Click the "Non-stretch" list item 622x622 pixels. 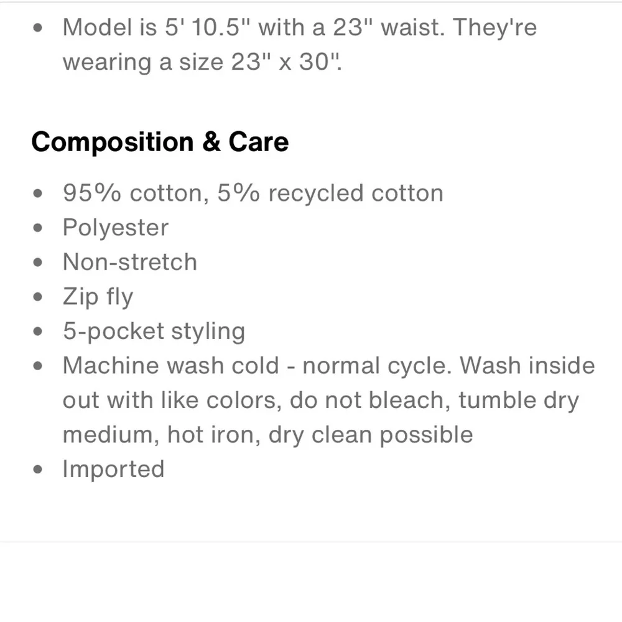point(129,262)
